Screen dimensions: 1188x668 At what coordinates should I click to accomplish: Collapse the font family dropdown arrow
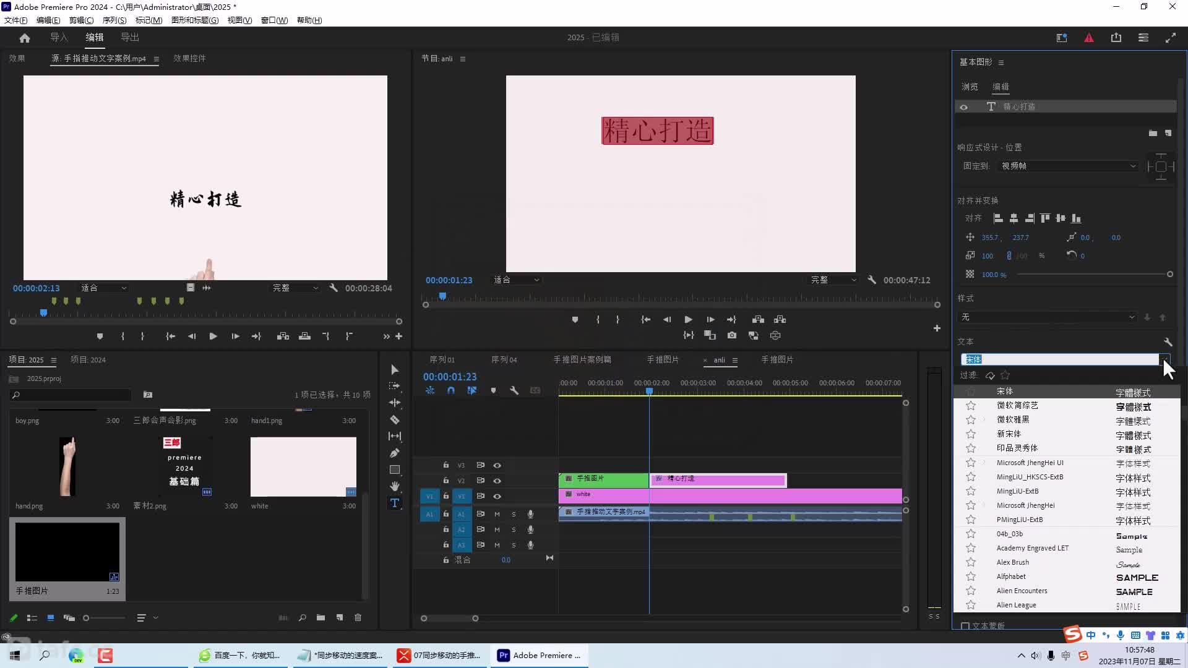1164,359
